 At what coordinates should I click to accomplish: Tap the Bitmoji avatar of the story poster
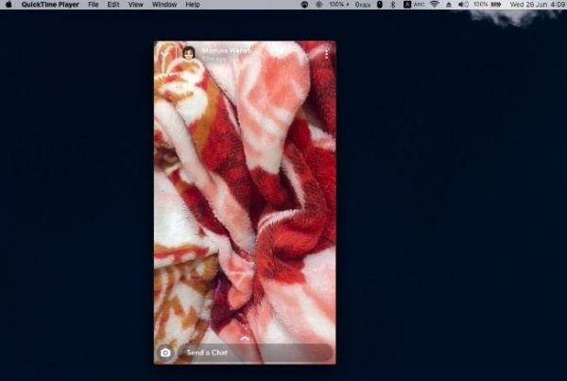tap(189, 53)
